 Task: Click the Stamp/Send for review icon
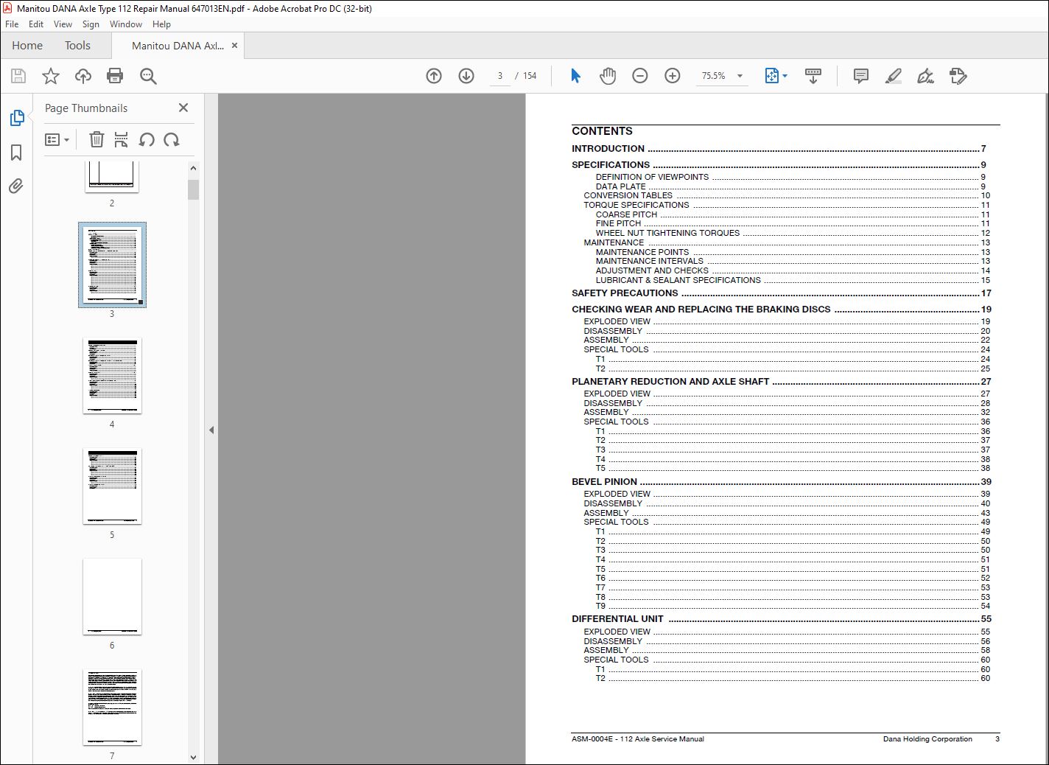click(x=958, y=76)
